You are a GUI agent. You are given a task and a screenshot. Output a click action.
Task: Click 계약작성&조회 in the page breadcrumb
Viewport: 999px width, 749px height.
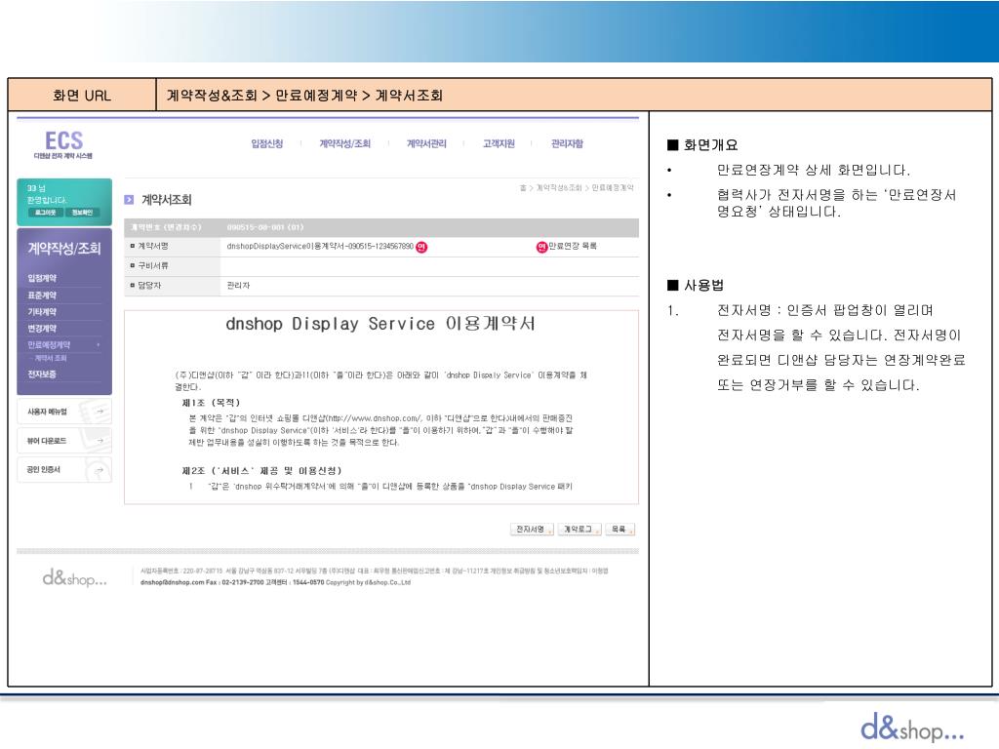pos(559,188)
